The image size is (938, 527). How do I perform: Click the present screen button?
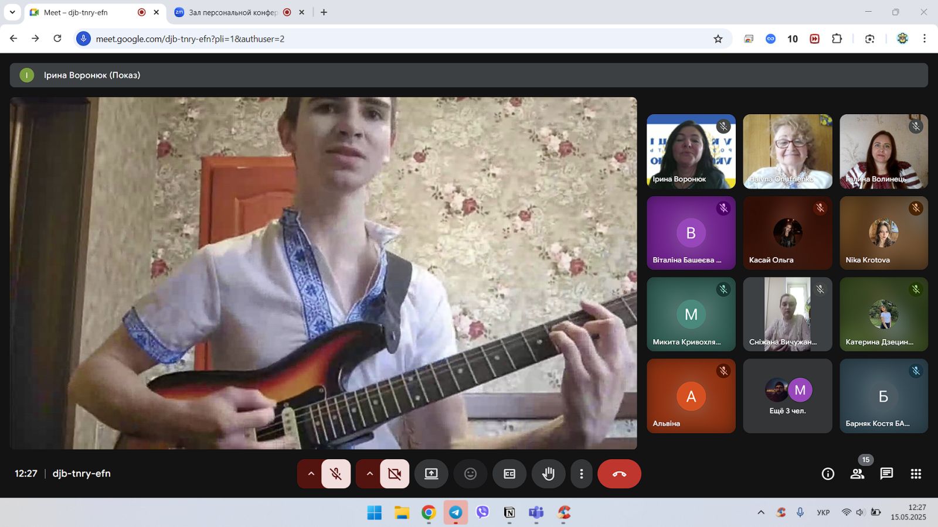pos(431,474)
